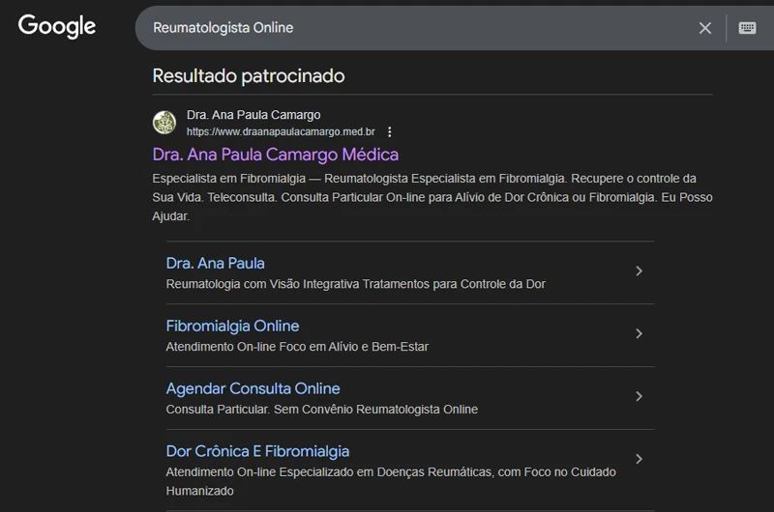Click the chevron on the Agendar Consulta Online row
The height and width of the screenshot is (512, 774).
click(x=639, y=396)
